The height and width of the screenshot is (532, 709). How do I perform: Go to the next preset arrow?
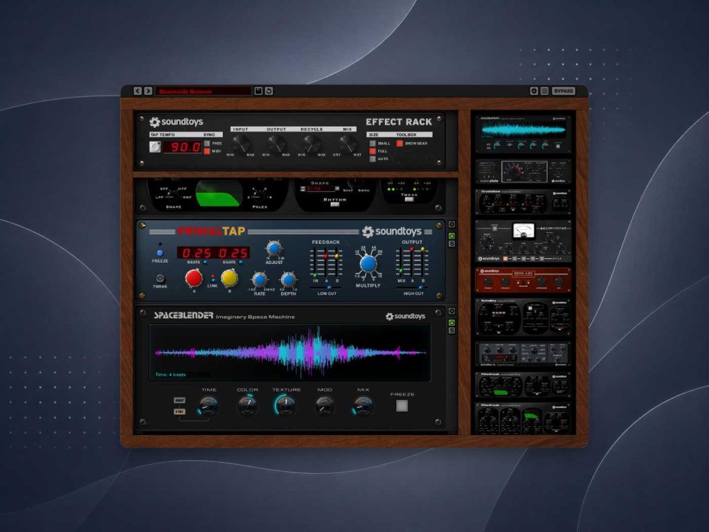point(148,91)
